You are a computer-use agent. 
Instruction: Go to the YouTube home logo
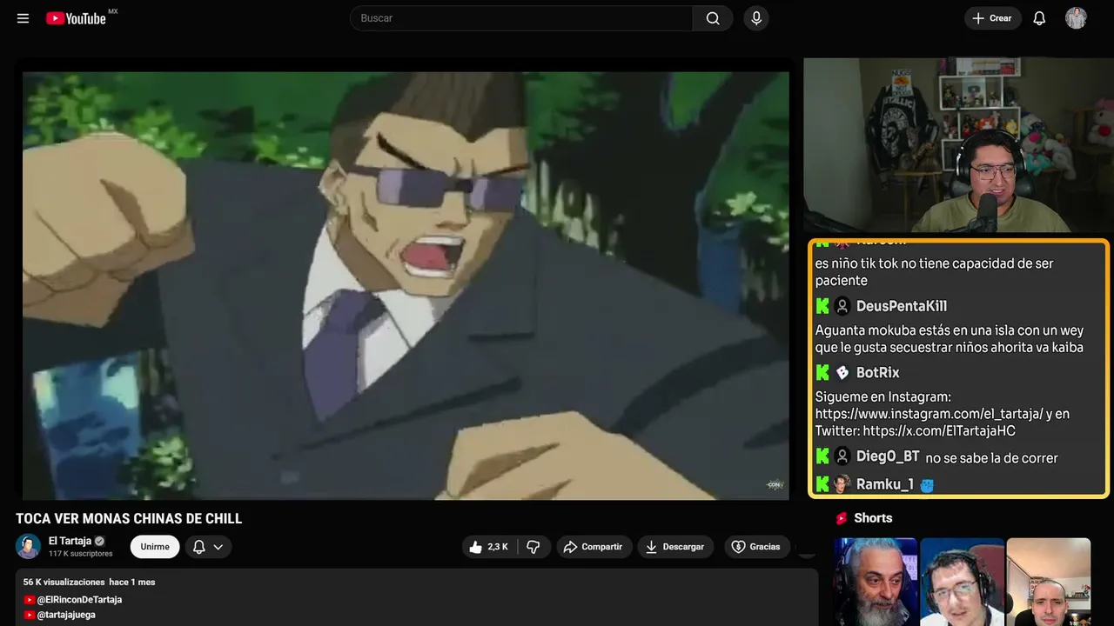coord(77,18)
